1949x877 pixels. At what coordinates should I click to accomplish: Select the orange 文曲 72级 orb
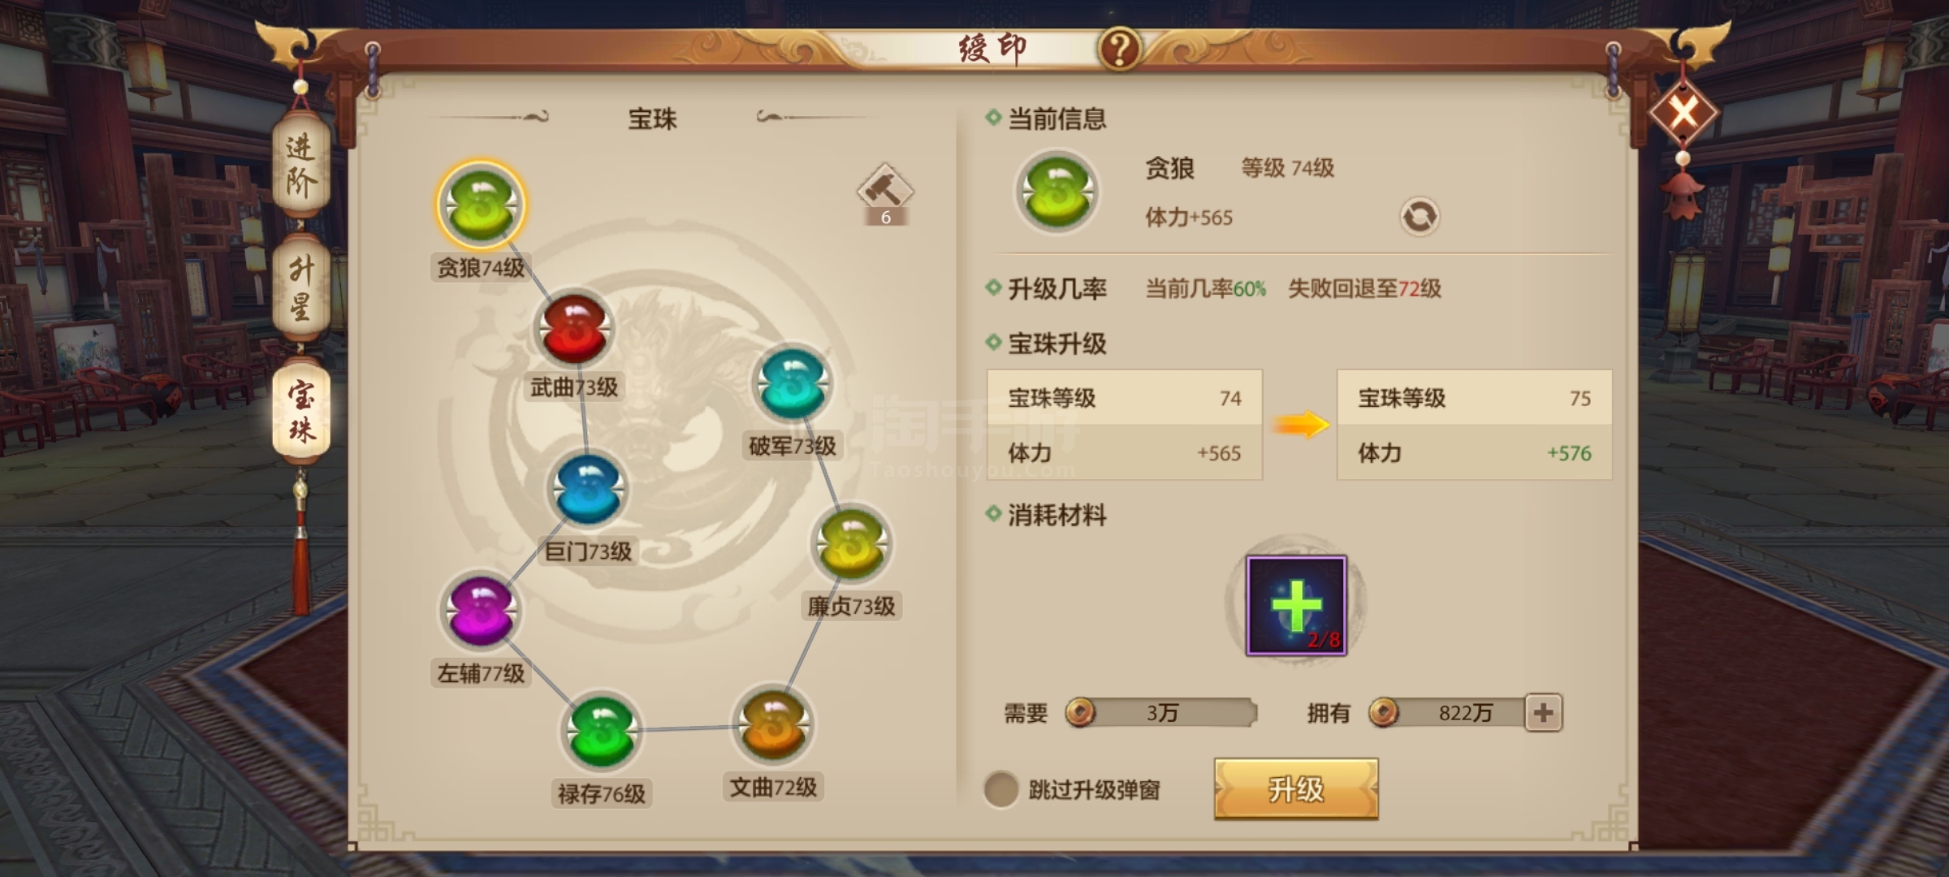(x=773, y=725)
